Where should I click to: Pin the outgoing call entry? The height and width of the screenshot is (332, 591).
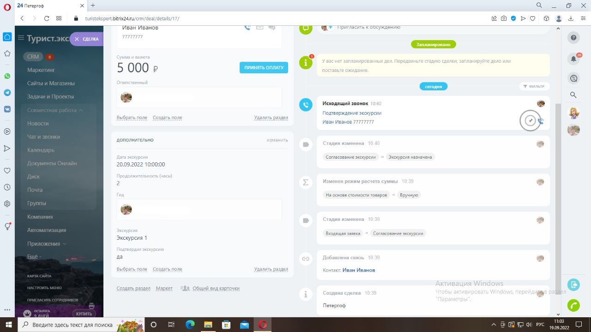coord(531,121)
